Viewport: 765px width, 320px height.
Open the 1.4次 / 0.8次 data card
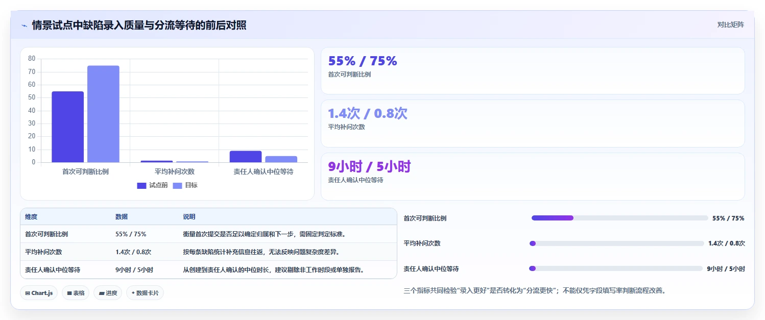point(533,124)
